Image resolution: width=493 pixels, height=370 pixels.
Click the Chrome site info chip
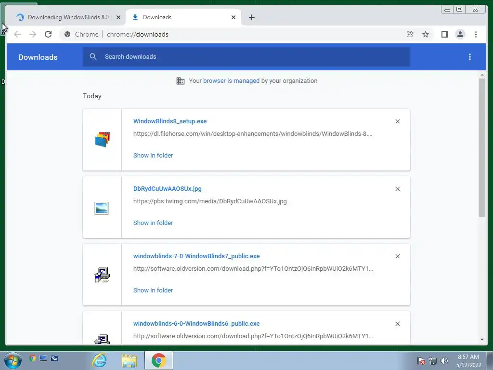click(x=81, y=34)
